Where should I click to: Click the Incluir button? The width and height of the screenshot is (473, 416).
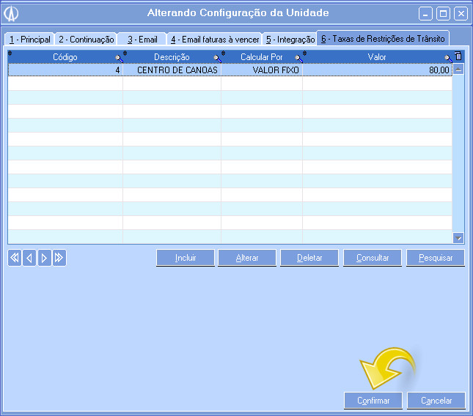(186, 258)
